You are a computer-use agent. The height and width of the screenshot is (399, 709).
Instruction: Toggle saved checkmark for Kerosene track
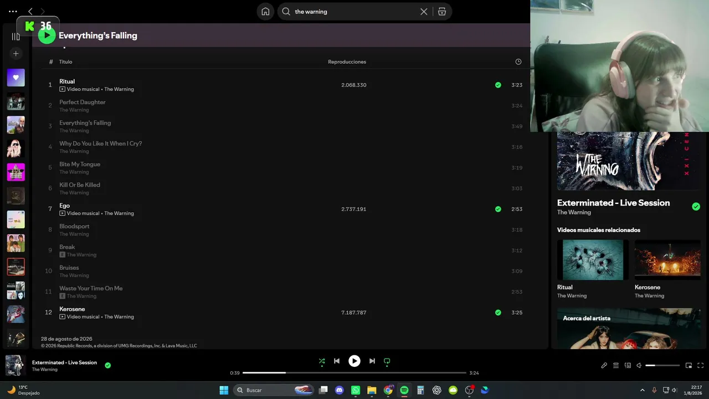coord(498,313)
